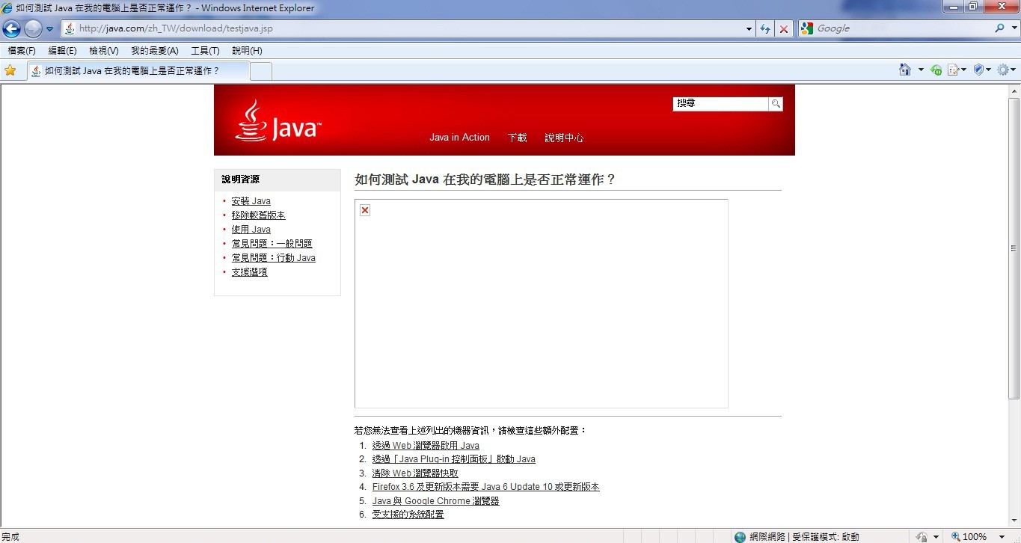Viewport: 1021px width, 543px height.
Task: Click the 搜尋 search field on Java site
Action: pos(720,104)
